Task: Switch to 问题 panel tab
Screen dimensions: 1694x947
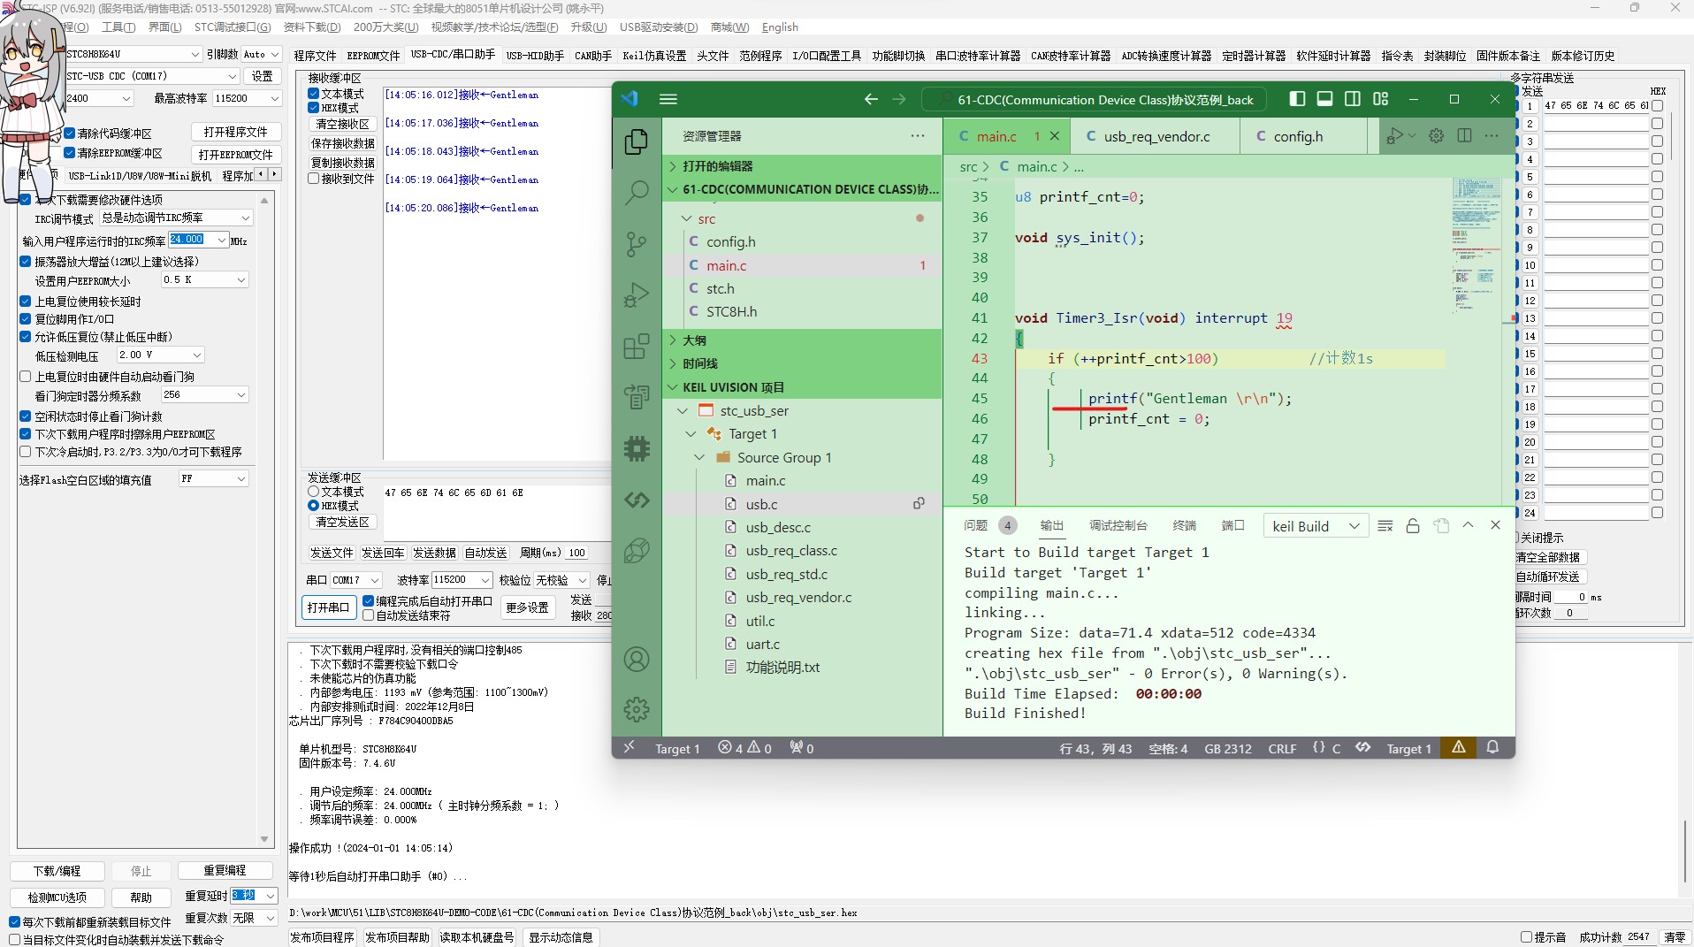Action: (975, 525)
